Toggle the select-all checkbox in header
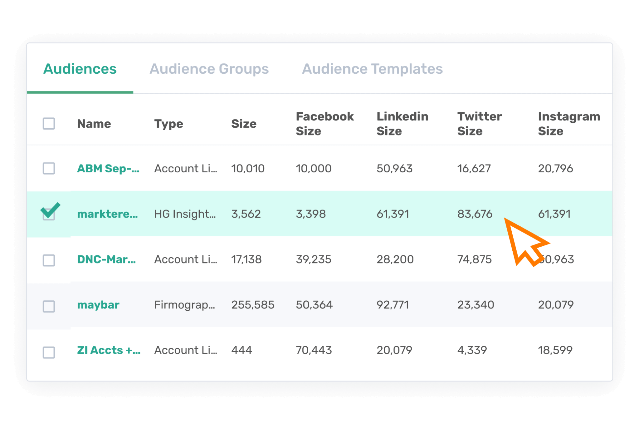The height and width of the screenshot is (424, 639). (49, 124)
